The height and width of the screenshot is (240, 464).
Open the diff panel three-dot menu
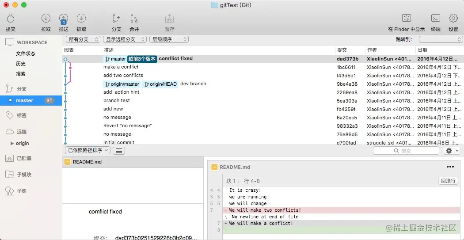[x=450, y=167]
